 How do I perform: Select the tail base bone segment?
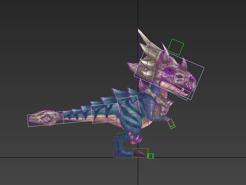coord(106,113)
